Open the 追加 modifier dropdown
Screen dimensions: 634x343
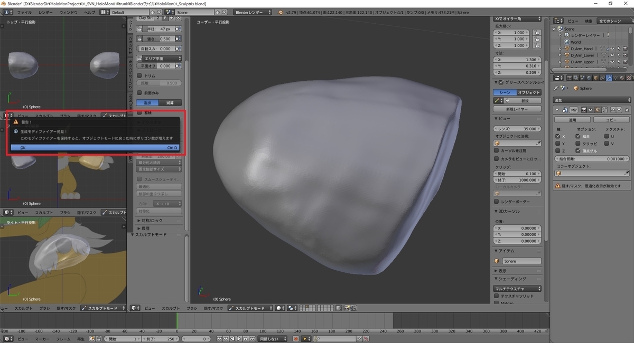pyautogui.click(x=592, y=100)
